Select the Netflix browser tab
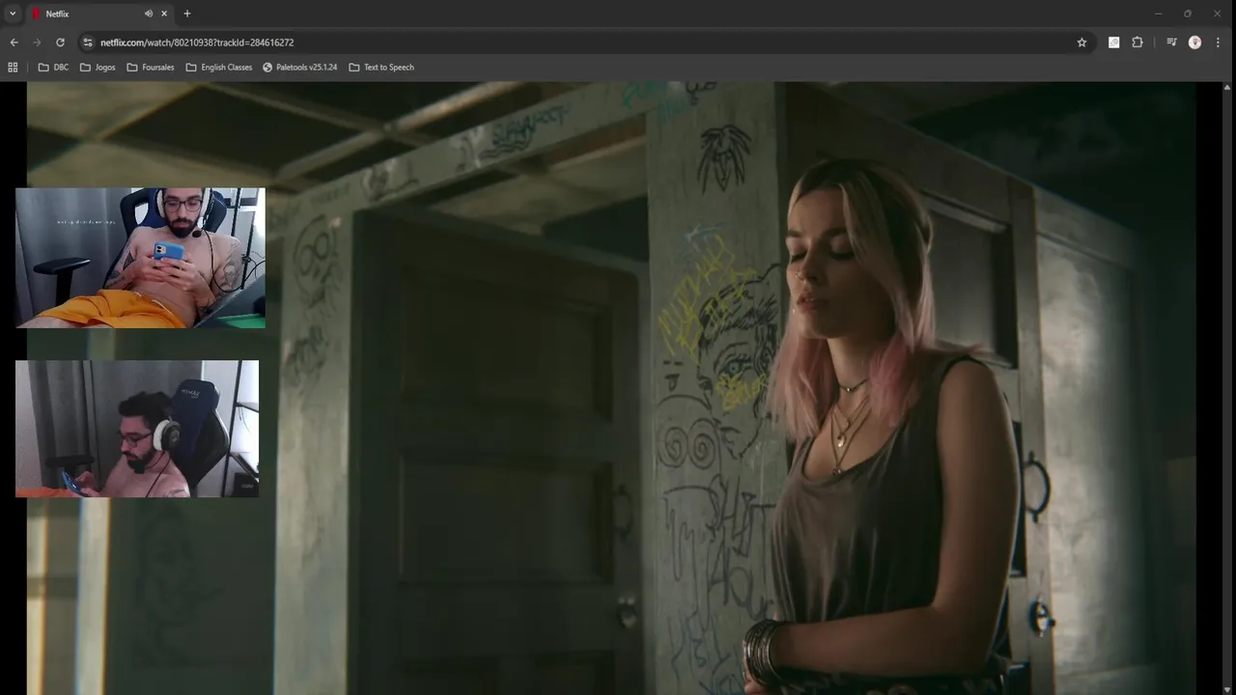The width and height of the screenshot is (1236, 695). pyautogui.click(x=99, y=14)
